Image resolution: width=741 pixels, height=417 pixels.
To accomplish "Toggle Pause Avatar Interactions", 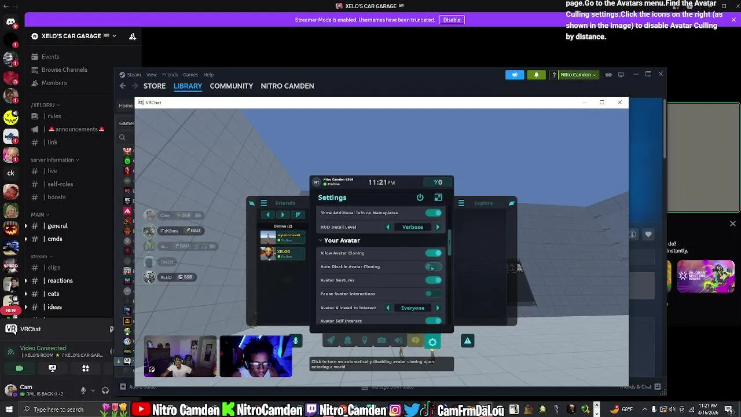I will pyautogui.click(x=433, y=294).
